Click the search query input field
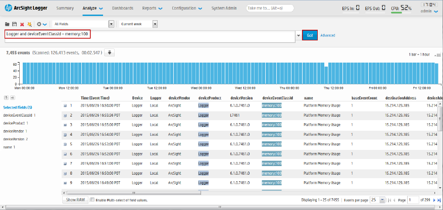This screenshot has width=443, height=210. click(152, 36)
